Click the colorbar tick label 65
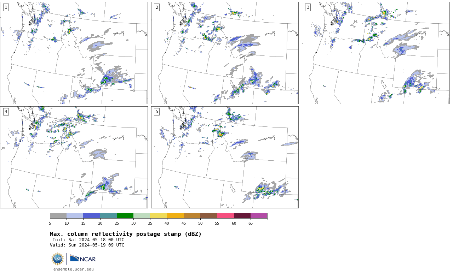Screen dimensions: 453x273 [x=251, y=223]
